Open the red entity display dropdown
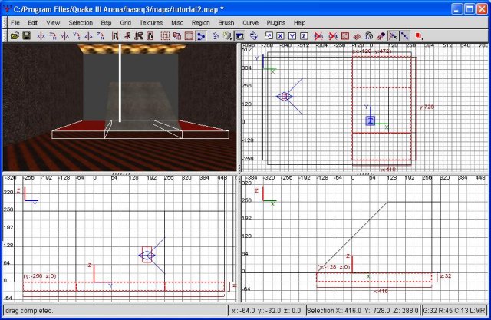 (419, 36)
